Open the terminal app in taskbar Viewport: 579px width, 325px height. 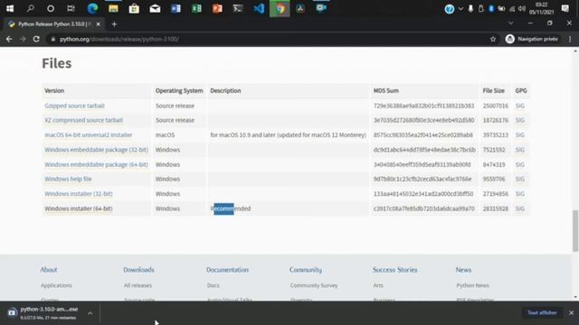(238, 8)
